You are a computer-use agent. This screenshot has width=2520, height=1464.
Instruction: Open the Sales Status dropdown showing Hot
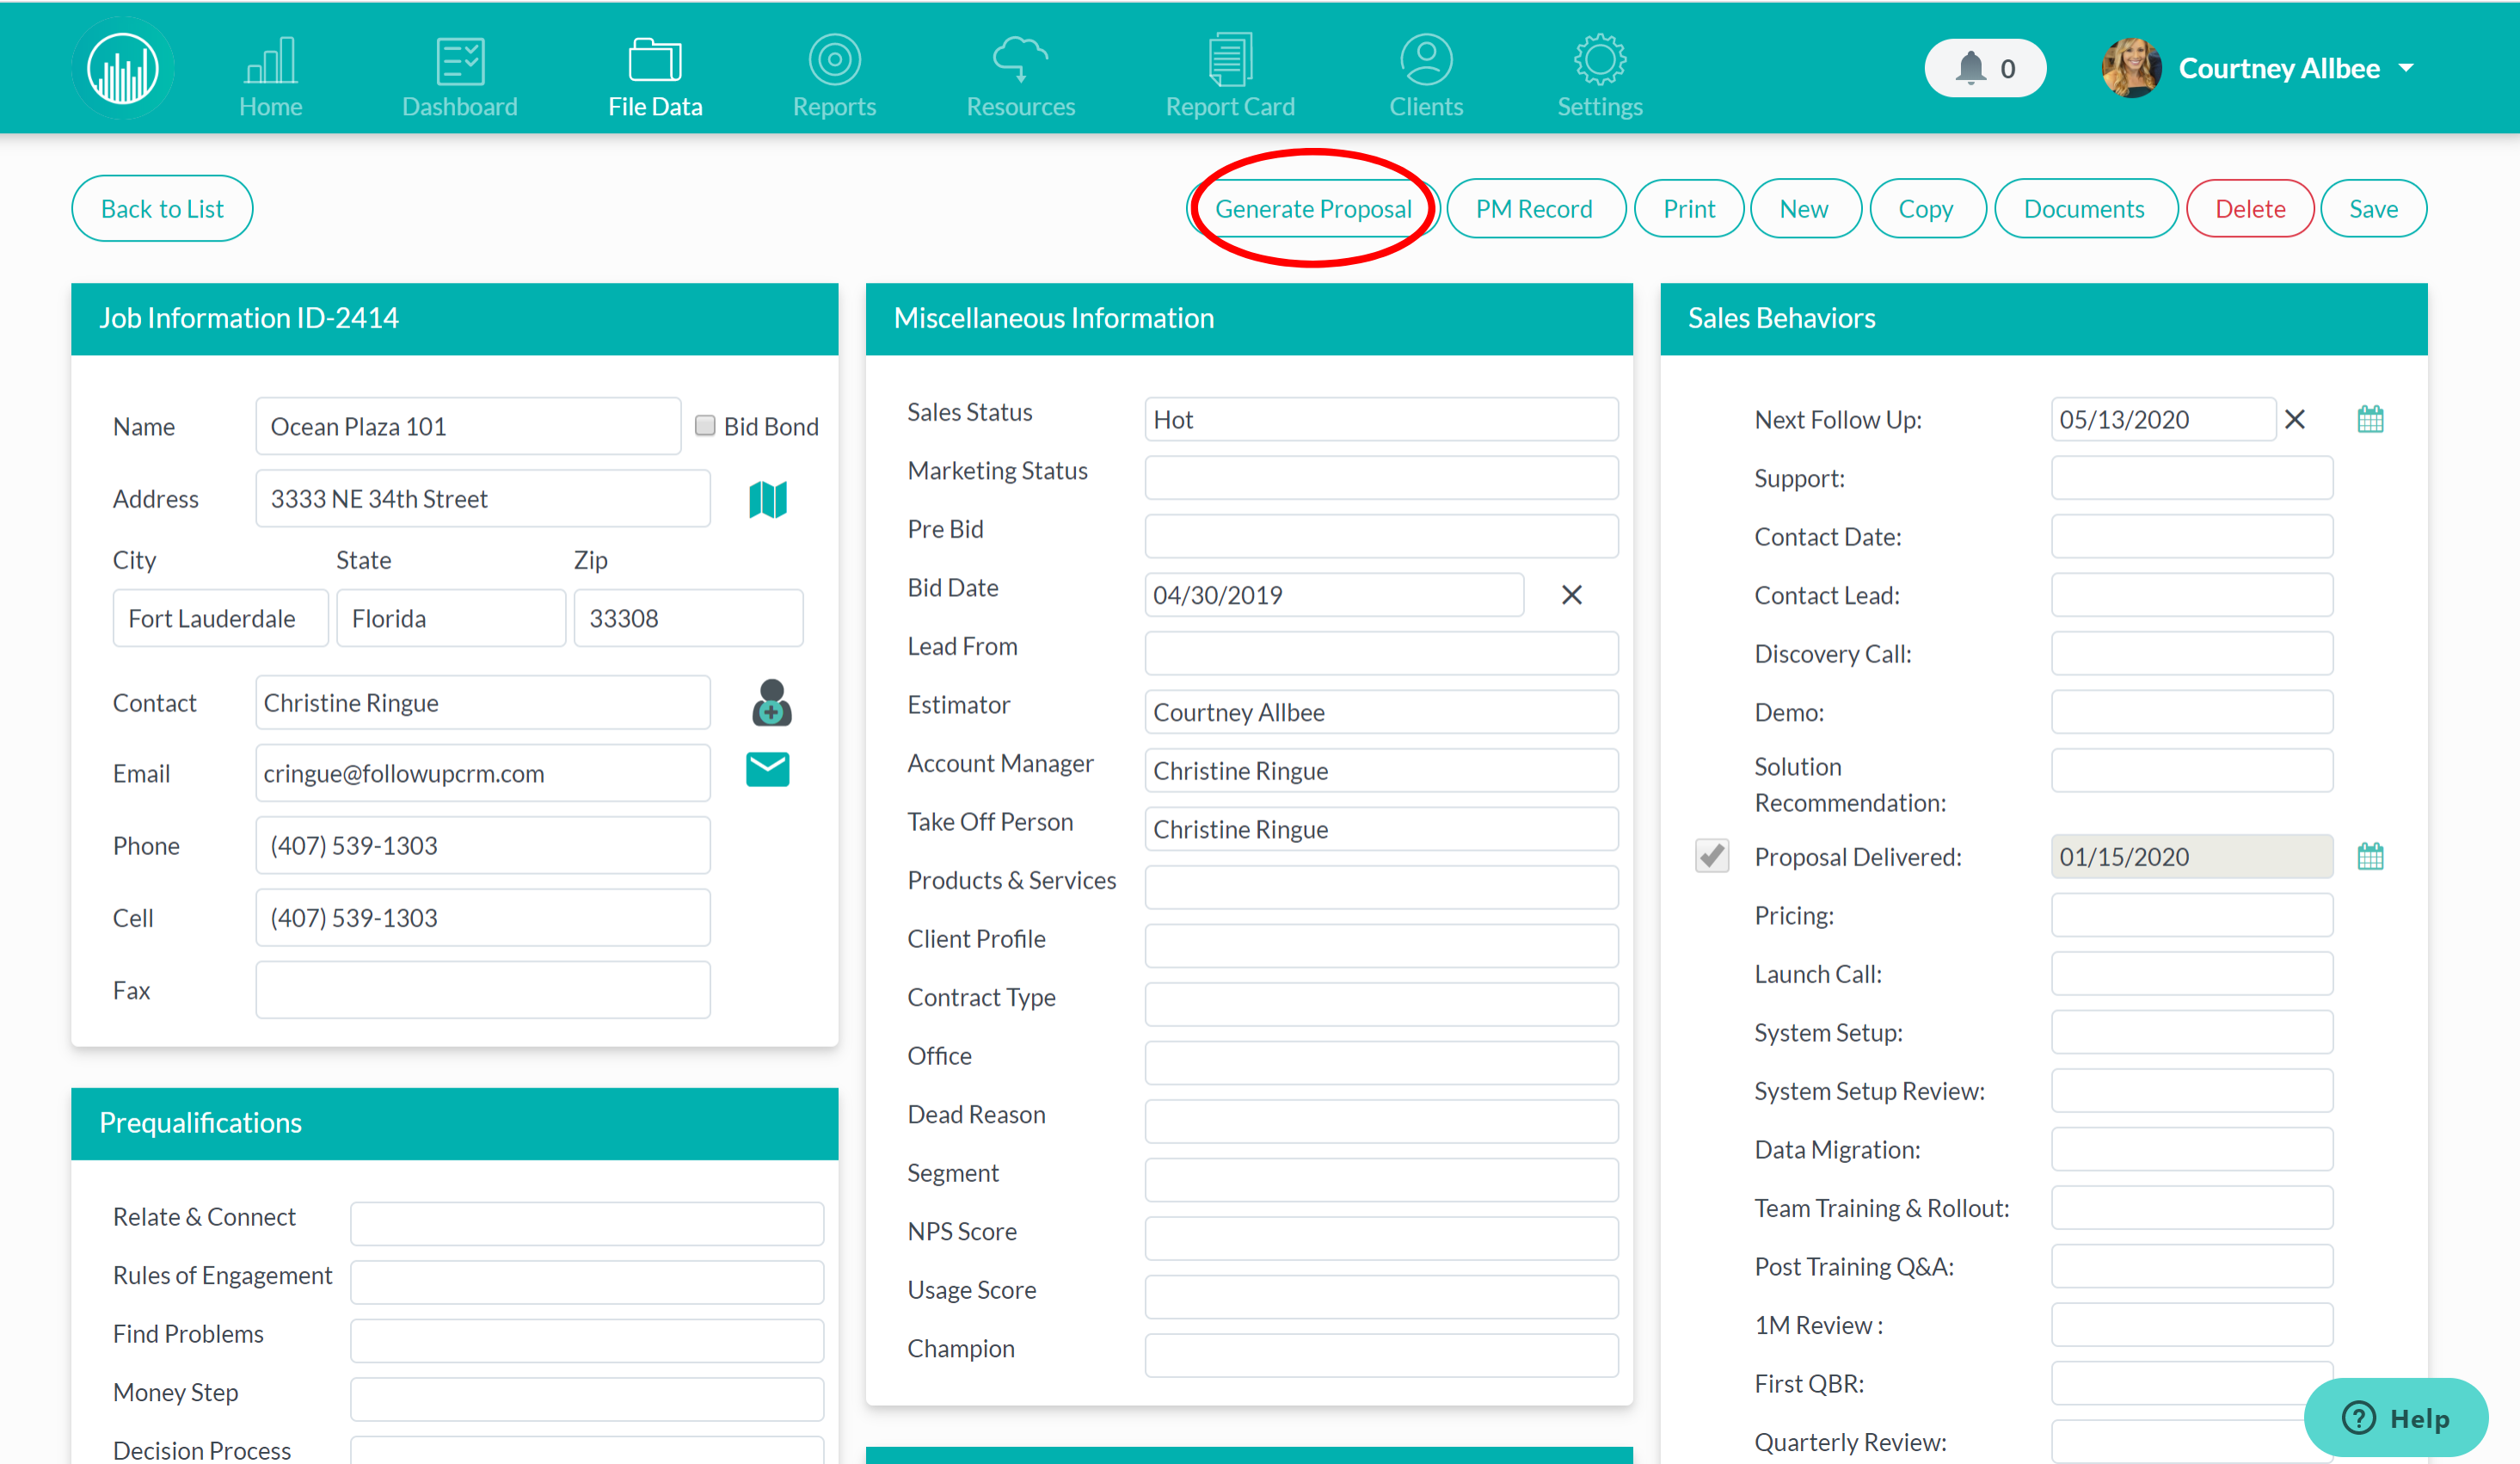(x=1381, y=419)
